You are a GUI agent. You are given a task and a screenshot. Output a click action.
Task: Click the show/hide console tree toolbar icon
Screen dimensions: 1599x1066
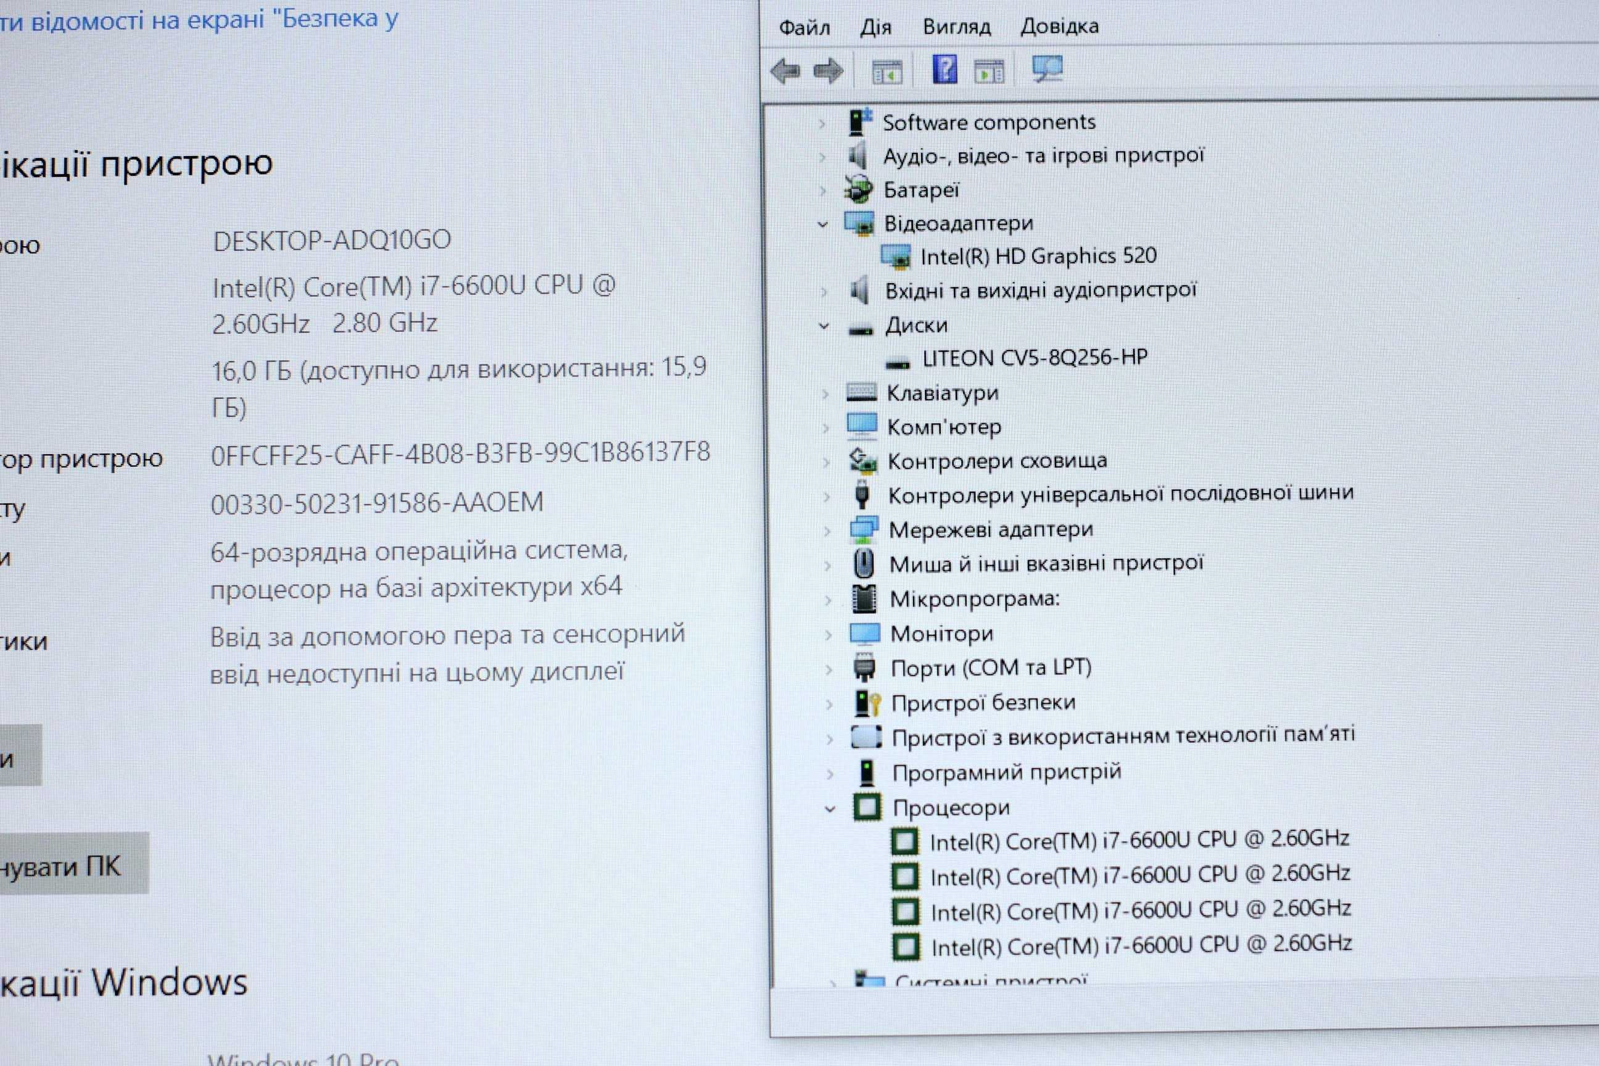(887, 71)
